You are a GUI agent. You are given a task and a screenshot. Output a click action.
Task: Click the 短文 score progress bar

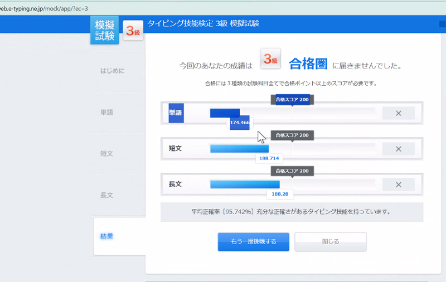[239, 149]
